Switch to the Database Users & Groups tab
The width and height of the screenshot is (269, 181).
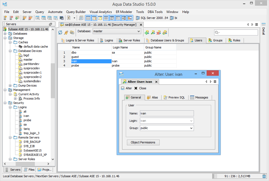[165, 40]
